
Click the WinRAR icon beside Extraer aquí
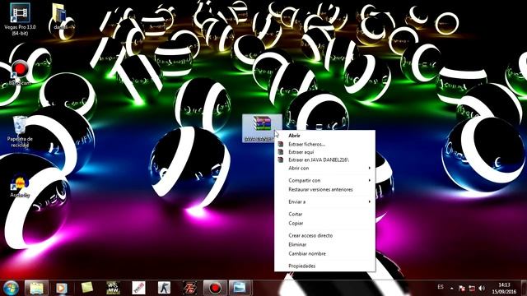(281, 152)
